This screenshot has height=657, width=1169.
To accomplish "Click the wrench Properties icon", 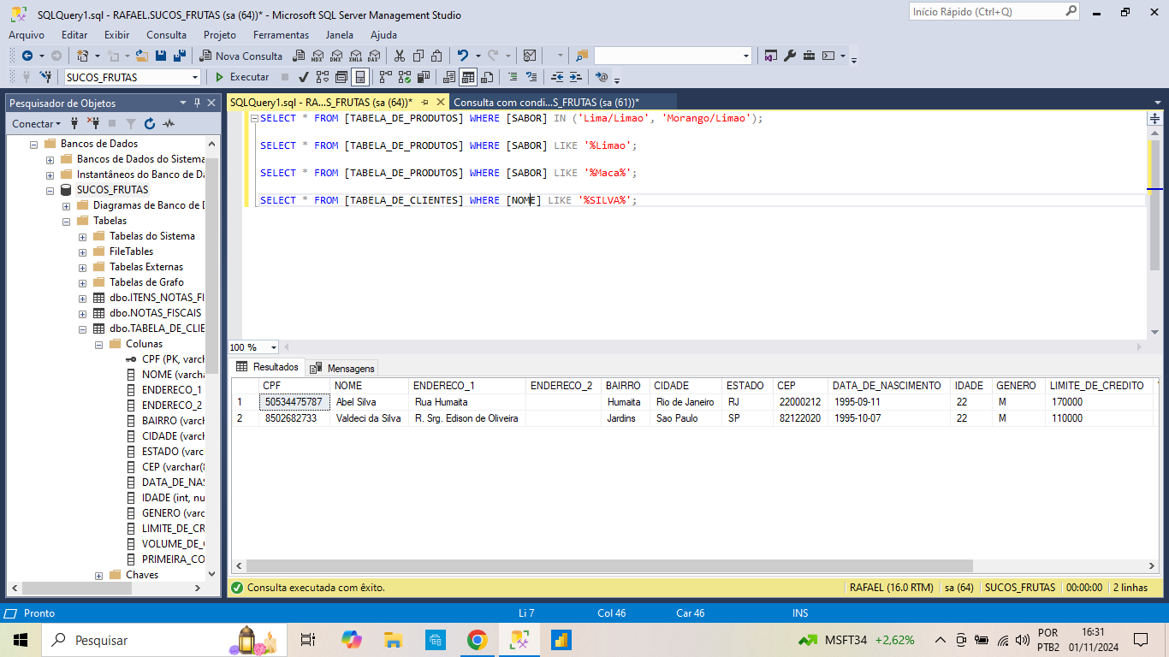I will coord(790,56).
